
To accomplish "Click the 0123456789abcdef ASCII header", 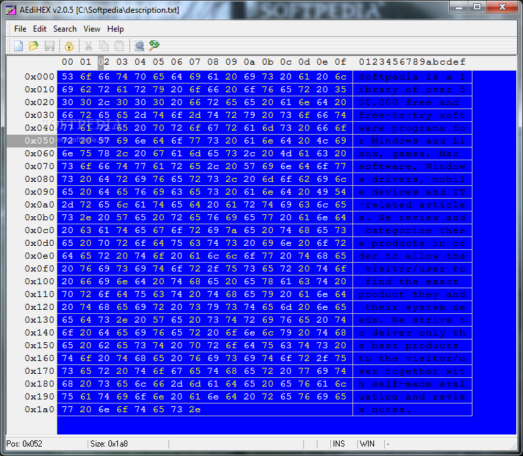I will pyautogui.click(x=412, y=62).
